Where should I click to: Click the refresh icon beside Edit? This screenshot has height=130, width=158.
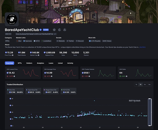60,30
